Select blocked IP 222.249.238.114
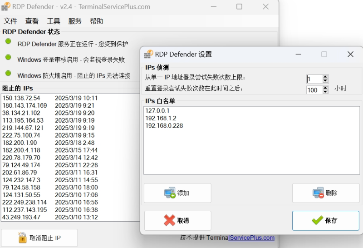The width and height of the screenshot is (363, 248). pyautogui.click(x=25, y=202)
